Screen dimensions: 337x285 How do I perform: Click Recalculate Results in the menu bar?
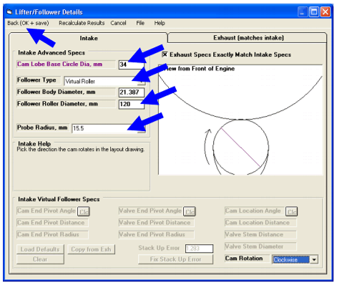click(x=82, y=23)
